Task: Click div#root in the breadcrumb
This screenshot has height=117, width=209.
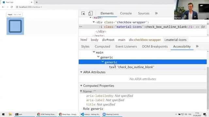Action: click(108, 40)
